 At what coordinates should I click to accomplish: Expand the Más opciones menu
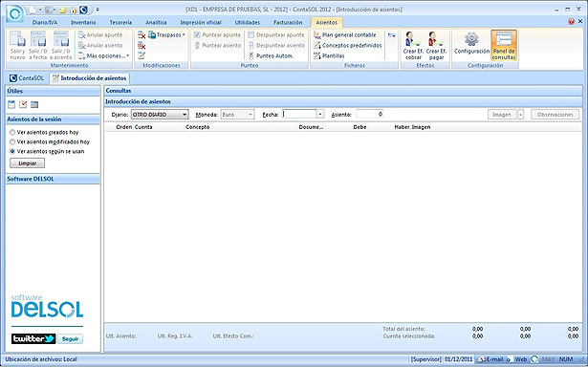pos(103,55)
